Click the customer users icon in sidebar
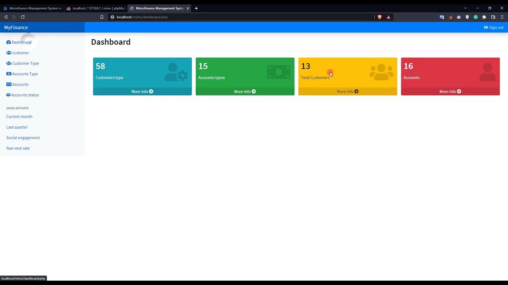The width and height of the screenshot is (508, 285). 9,53
